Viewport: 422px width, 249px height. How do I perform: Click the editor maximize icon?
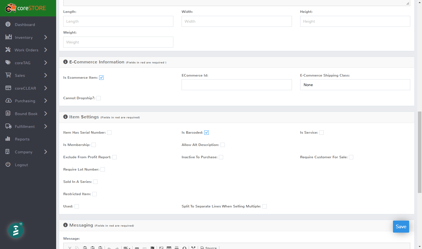coord(193,248)
